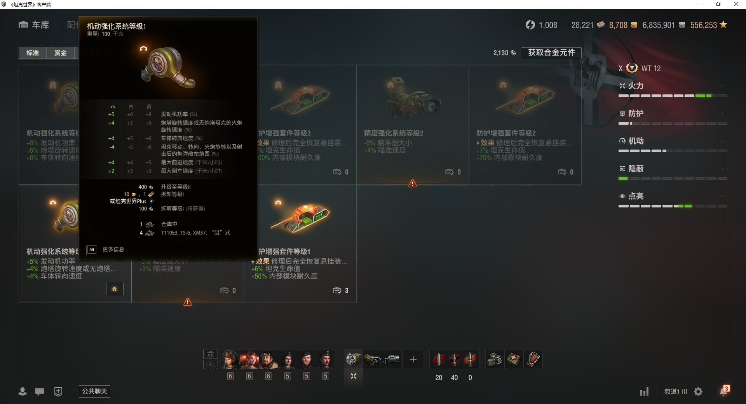The image size is (746, 404).
Task: Open the 公共聊天 public chat button
Action: click(94, 391)
